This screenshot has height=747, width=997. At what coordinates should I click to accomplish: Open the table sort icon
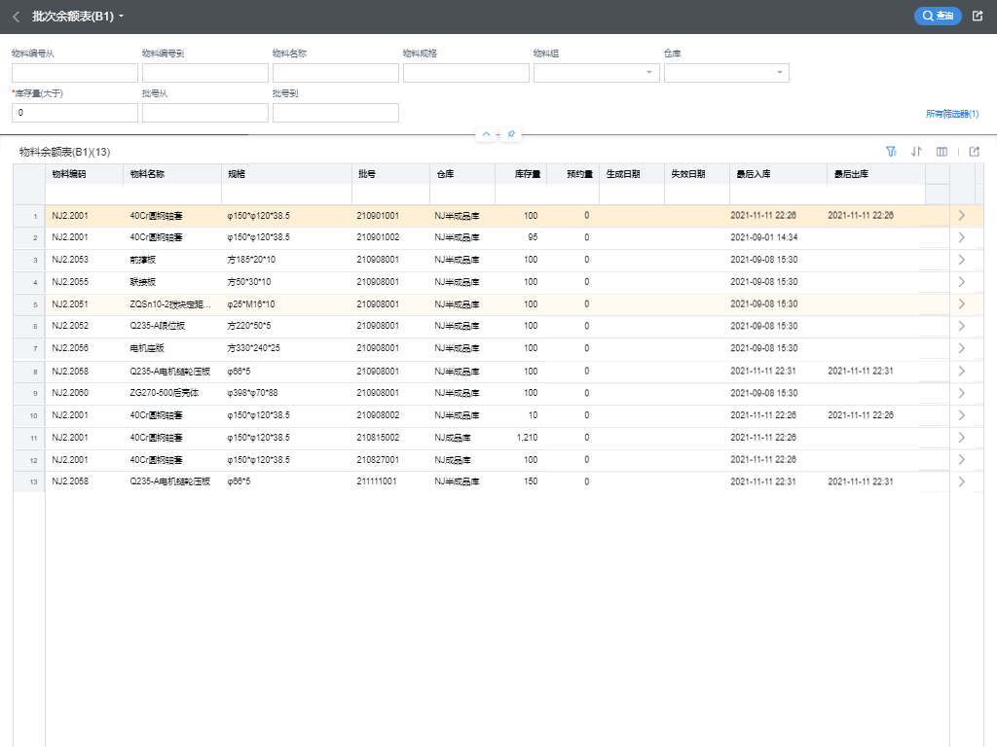coord(916,152)
